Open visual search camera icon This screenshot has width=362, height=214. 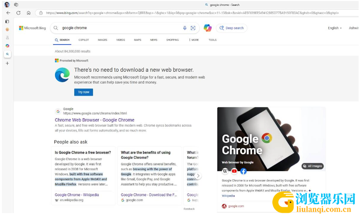pyautogui.click(x=193, y=28)
